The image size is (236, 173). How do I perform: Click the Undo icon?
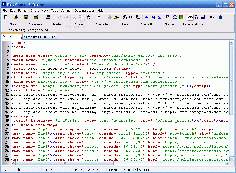click(59, 17)
